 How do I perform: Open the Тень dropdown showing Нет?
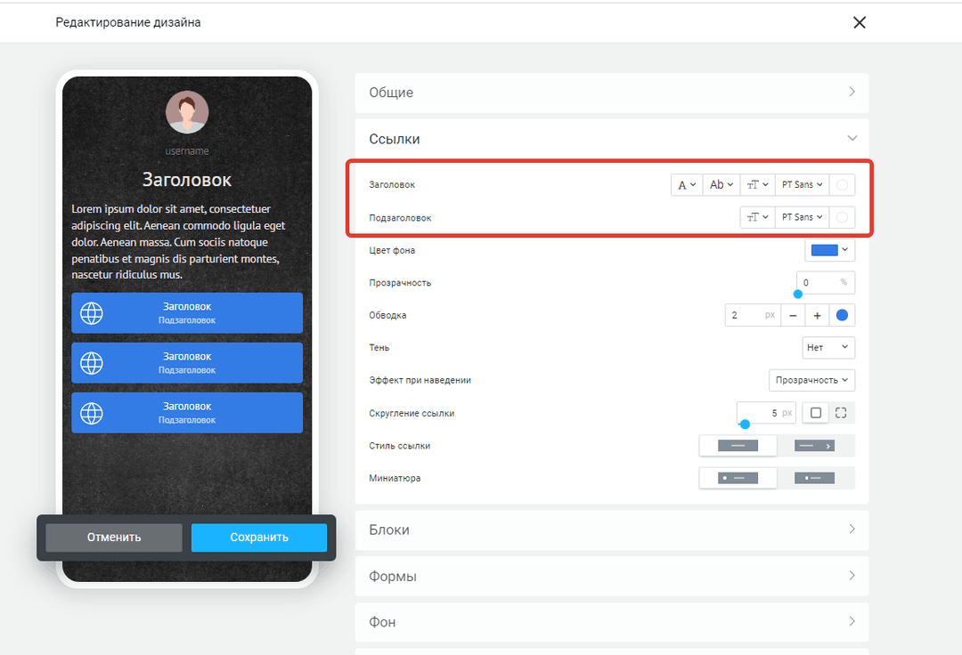pos(828,347)
